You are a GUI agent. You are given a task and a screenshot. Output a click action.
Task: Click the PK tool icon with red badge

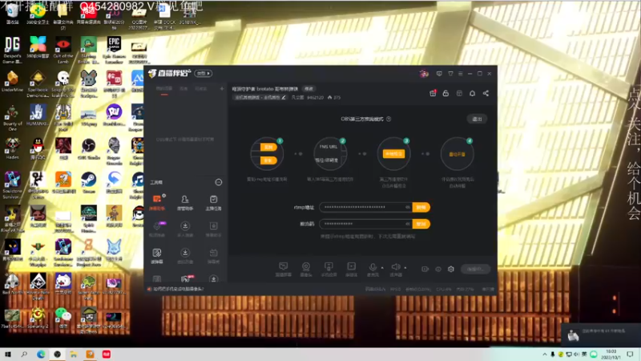[x=185, y=279]
